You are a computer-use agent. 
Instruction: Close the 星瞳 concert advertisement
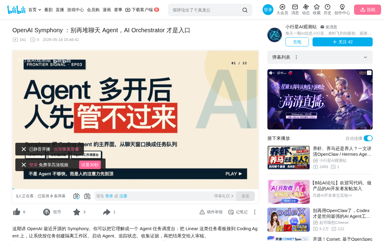tap(369, 73)
